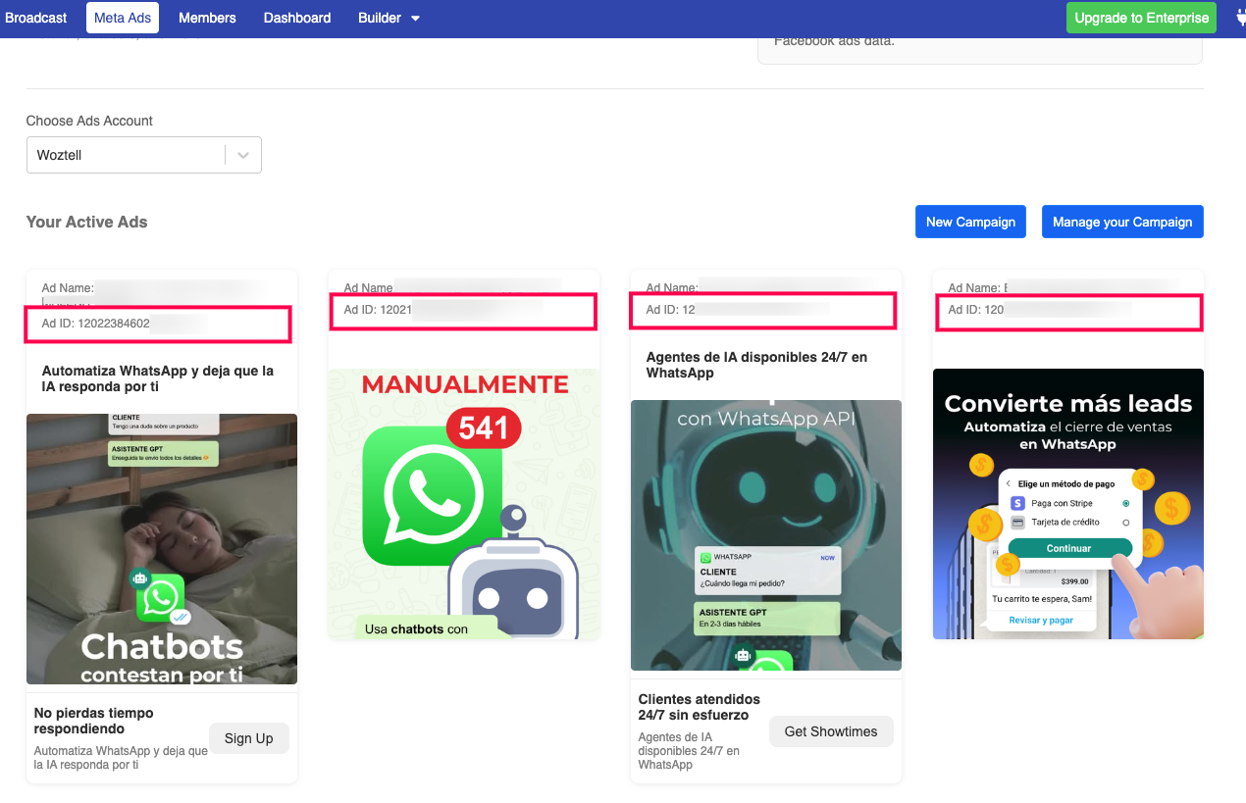
Task: Click the Choose Ads Account label
Action: pyautogui.click(x=89, y=121)
